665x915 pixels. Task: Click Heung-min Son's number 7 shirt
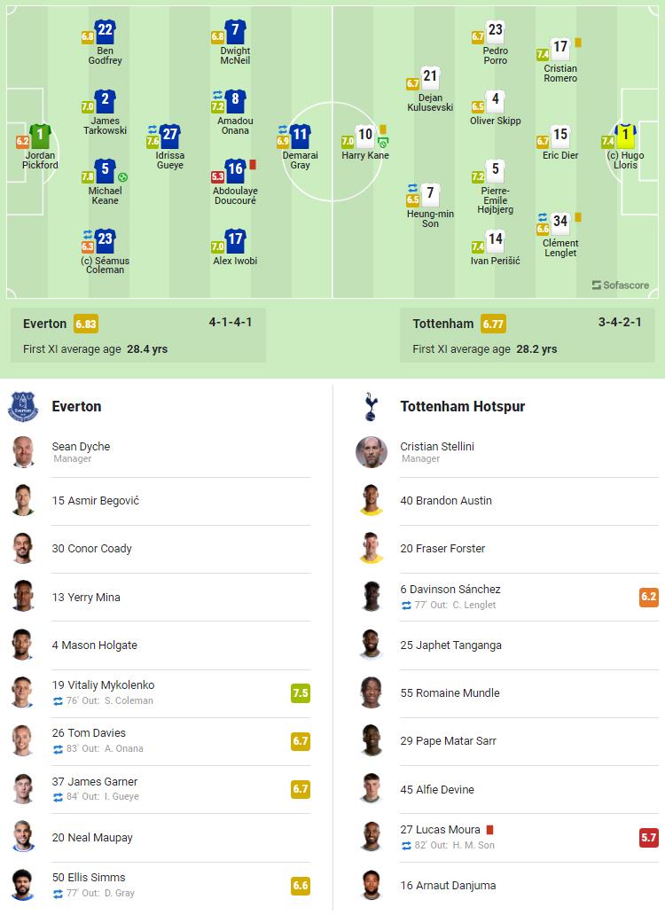tap(431, 193)
